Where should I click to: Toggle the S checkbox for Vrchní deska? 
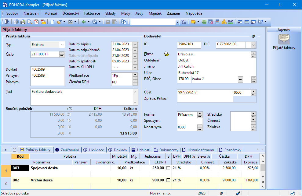click(168, 180)
